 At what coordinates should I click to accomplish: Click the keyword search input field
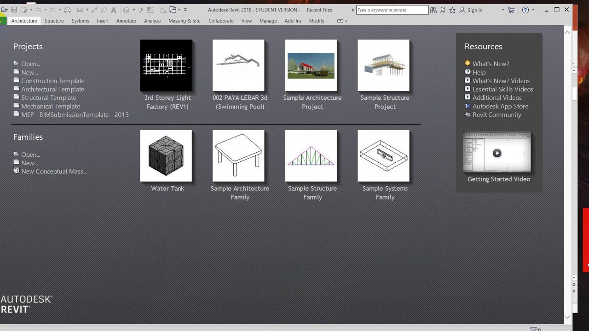click(x=392, y=10)
